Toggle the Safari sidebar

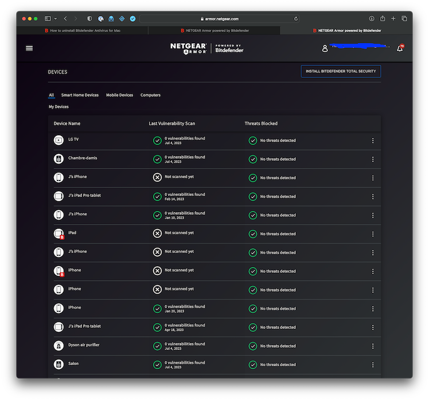pyautogui.click(x=48, y=19)
